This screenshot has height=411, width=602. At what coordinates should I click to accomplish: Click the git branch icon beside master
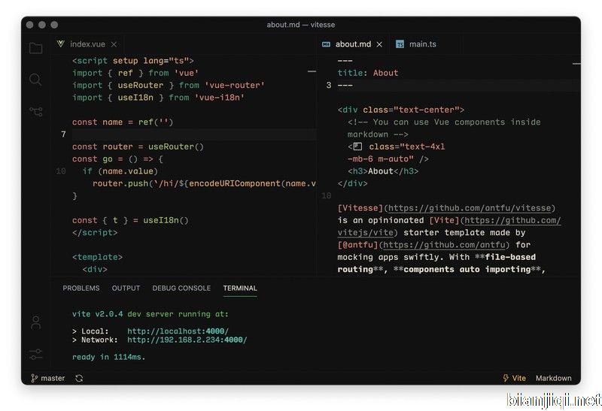point(34,378)
